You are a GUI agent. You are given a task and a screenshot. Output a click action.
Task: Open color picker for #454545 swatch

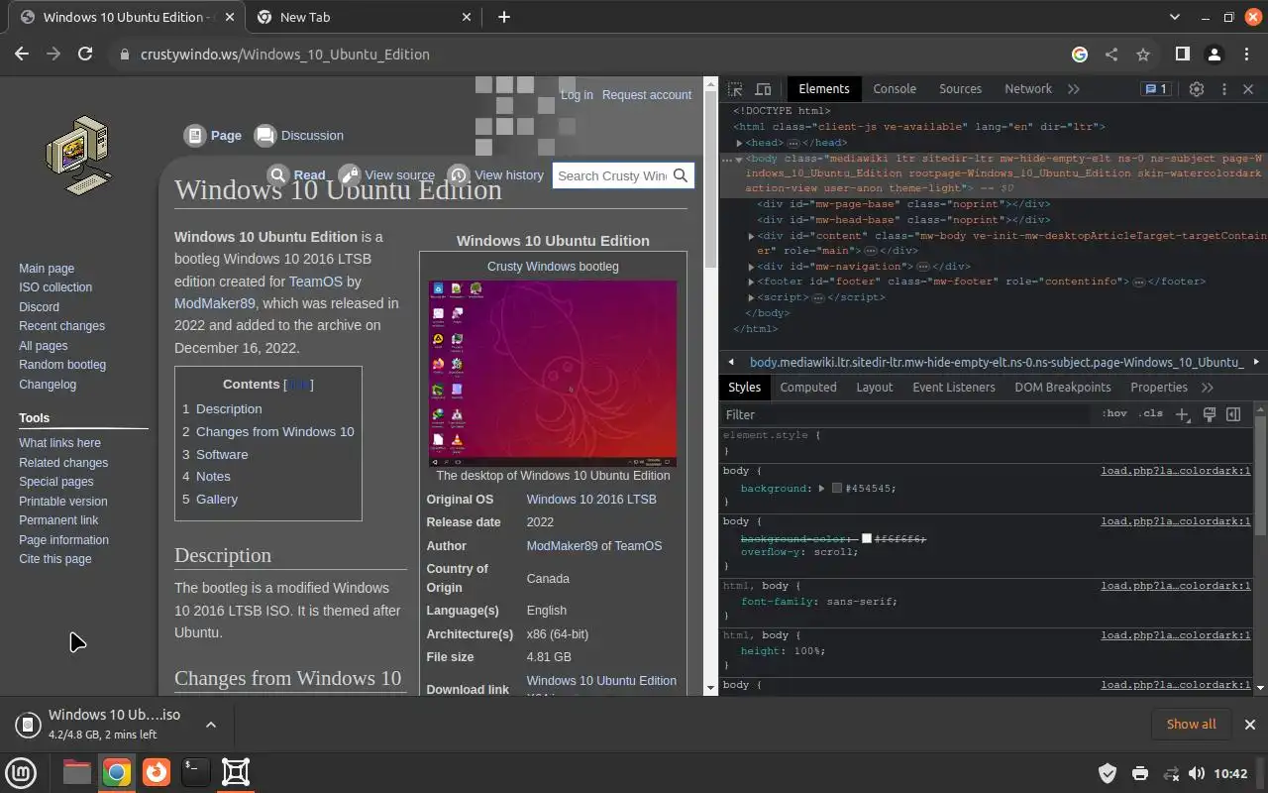click(x=837, y=489)
